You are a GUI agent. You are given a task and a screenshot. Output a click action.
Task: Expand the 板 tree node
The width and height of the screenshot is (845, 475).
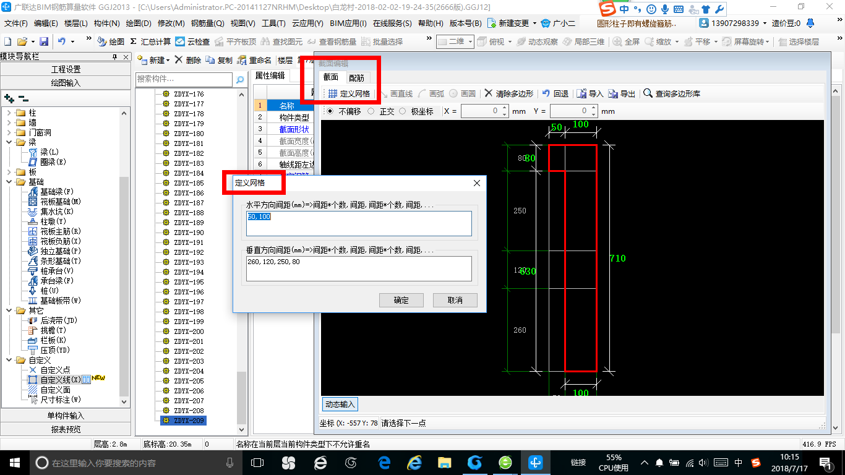(9, 172)
